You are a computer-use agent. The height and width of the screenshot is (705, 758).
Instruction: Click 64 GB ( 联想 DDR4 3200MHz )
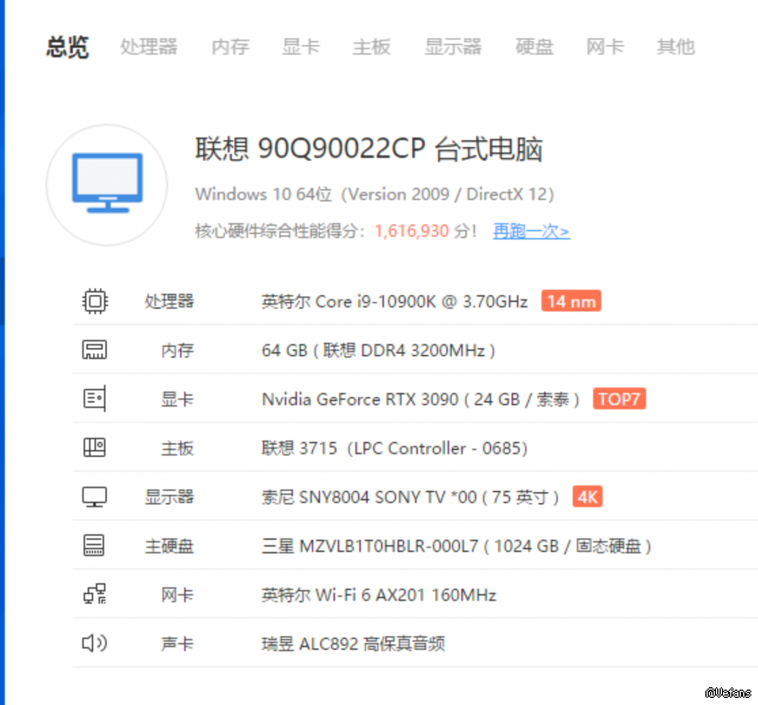(379, 350)
